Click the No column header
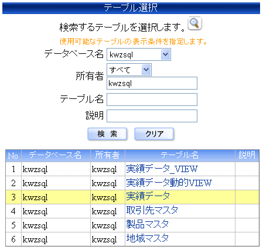Viewport: 263px width, 250px height. (13, 156)
